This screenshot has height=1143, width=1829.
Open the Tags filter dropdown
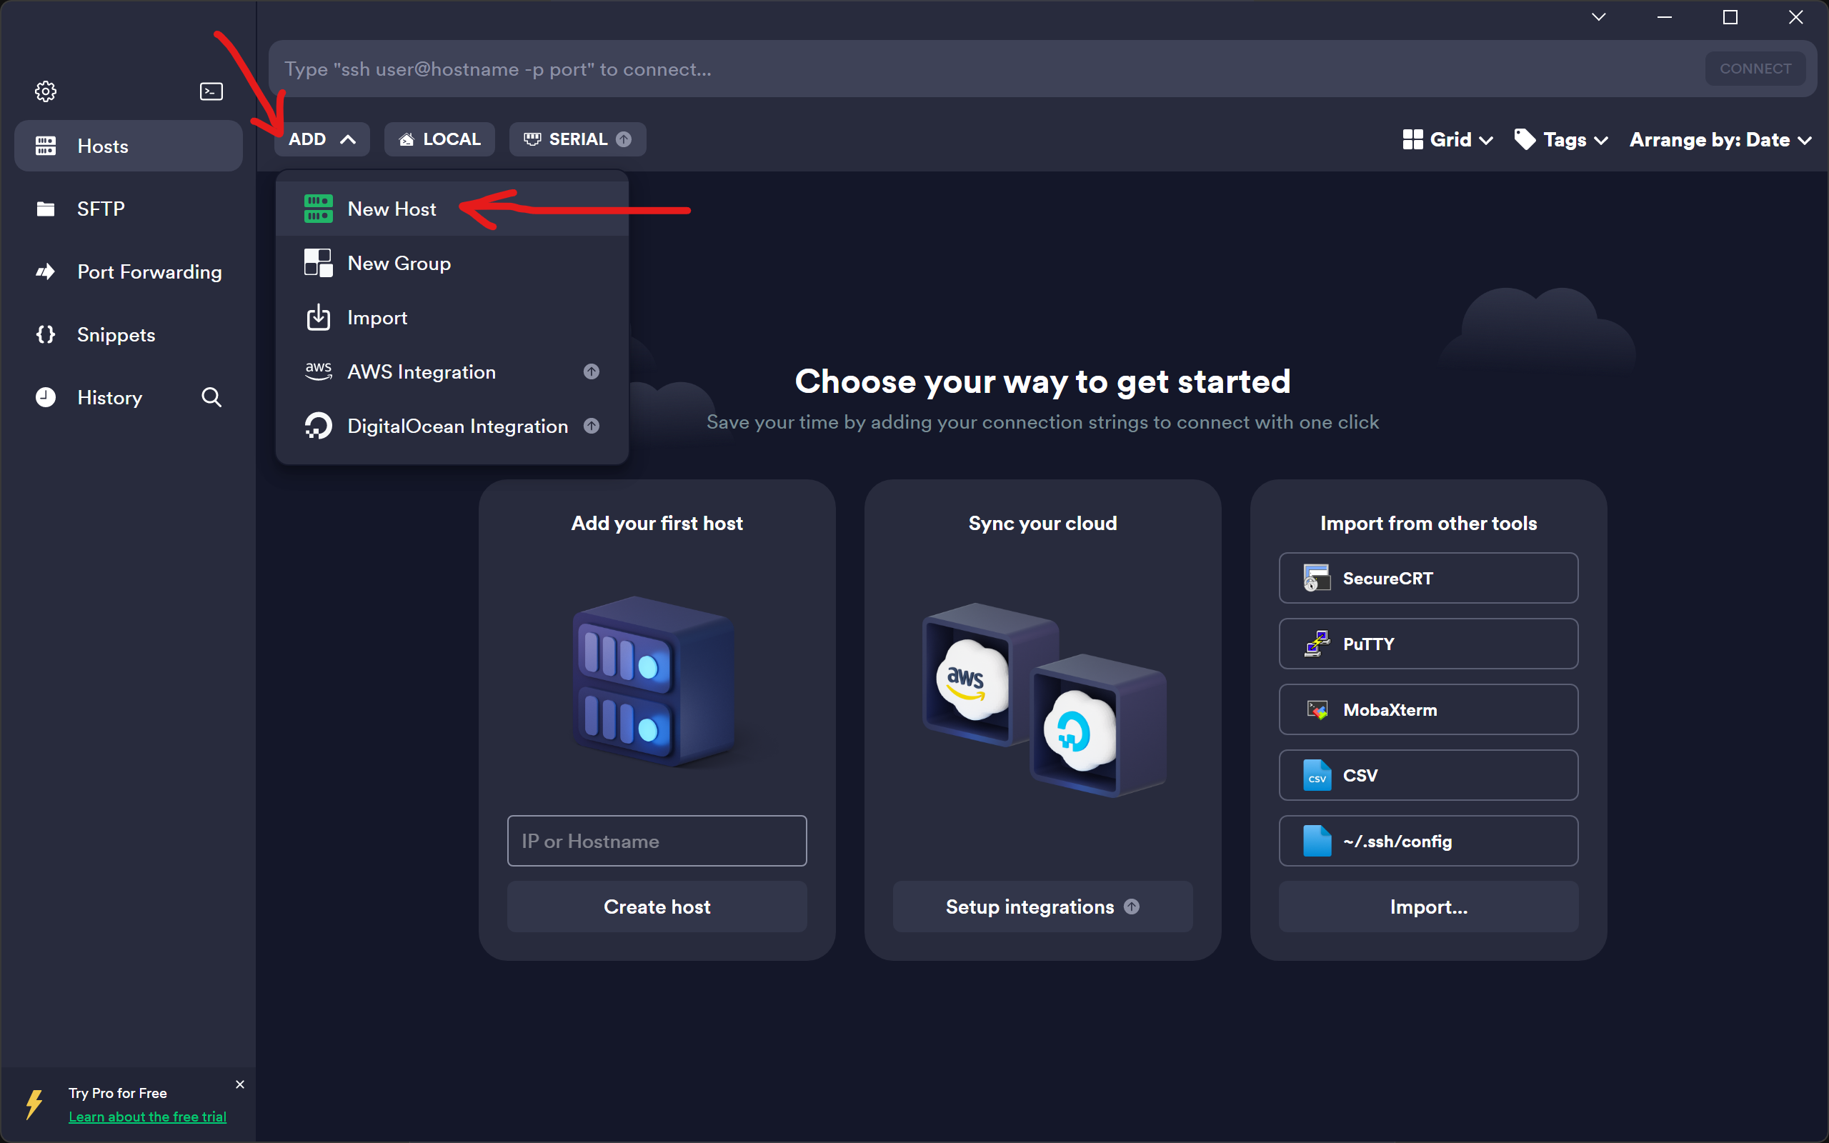point(1562,140)
